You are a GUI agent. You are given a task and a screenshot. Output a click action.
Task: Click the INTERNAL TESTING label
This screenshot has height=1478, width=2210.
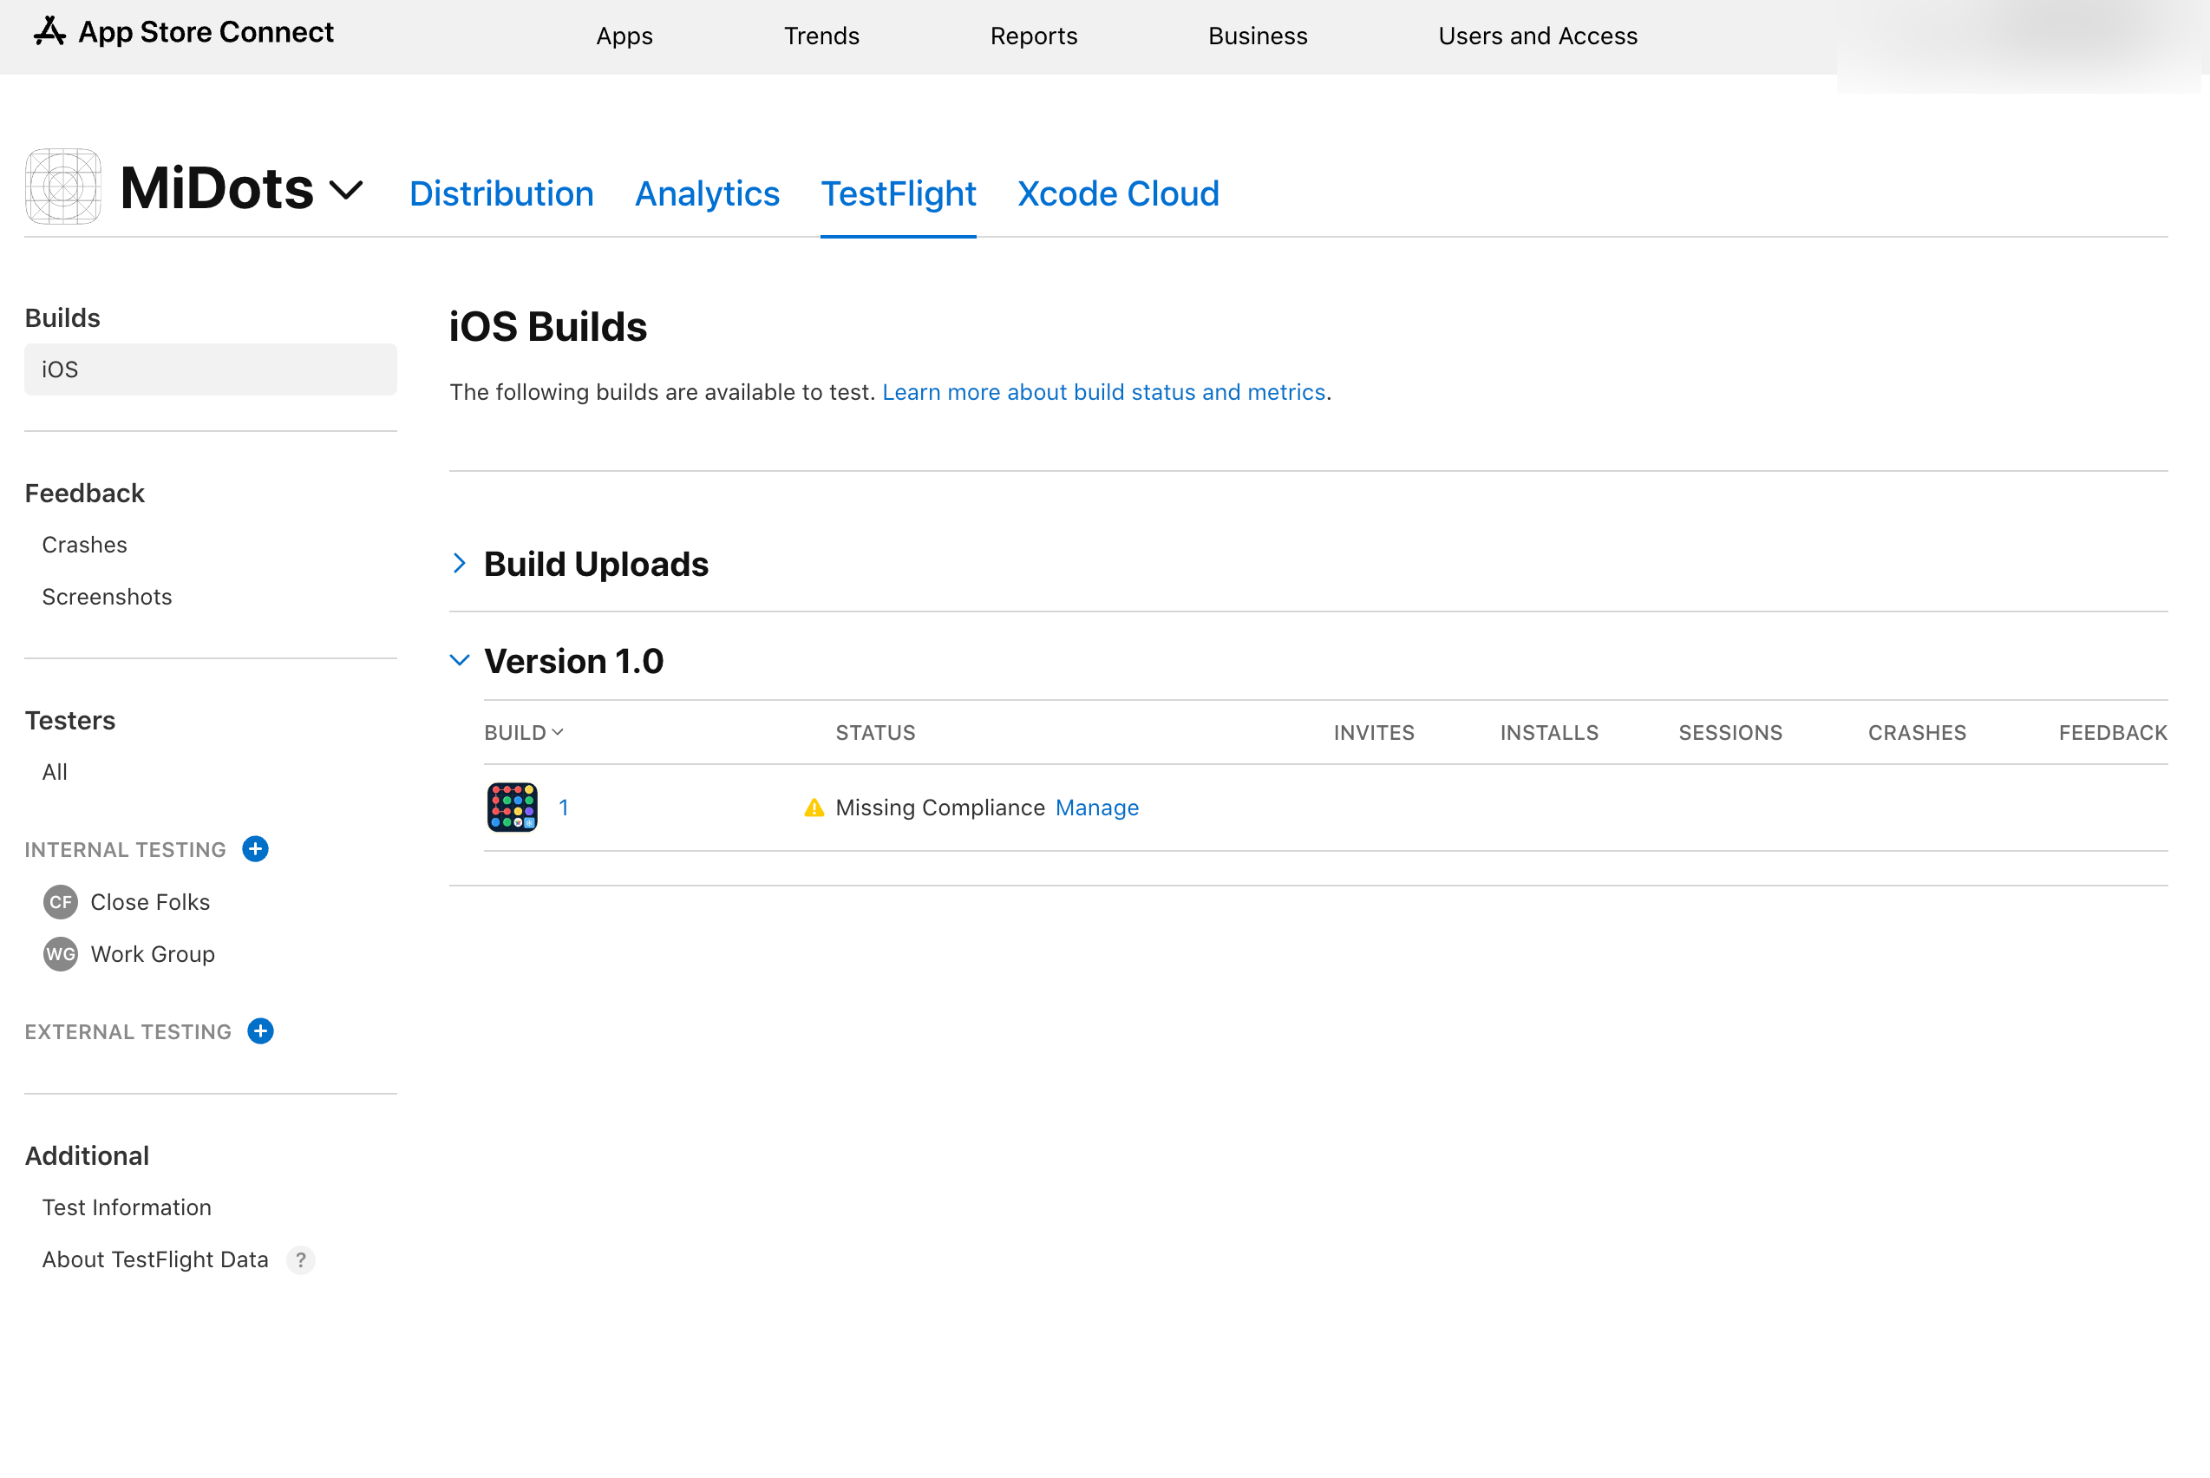tap(126, 849)
